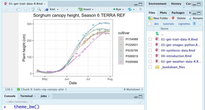Click the spell check ABC icon

pos(33,9)
